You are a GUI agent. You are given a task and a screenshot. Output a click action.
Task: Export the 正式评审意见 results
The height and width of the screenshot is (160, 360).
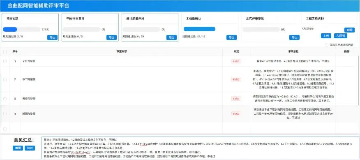294,37
